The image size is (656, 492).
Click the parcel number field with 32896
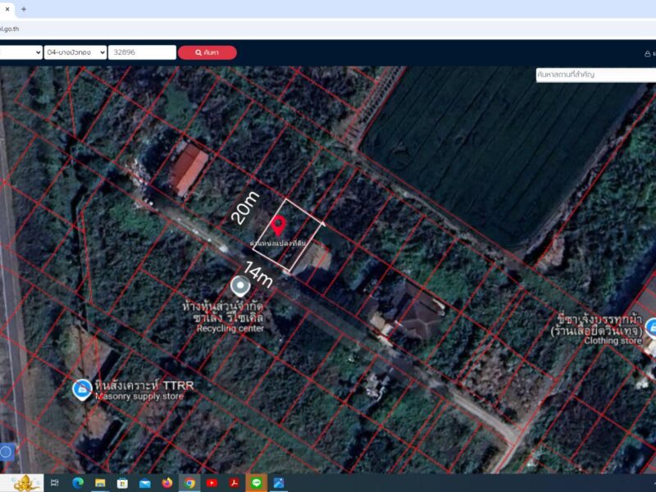click(x=142, y=52)
